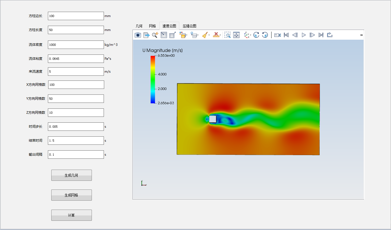
Task: Click the broom clear icon
Action: point(205,35)
